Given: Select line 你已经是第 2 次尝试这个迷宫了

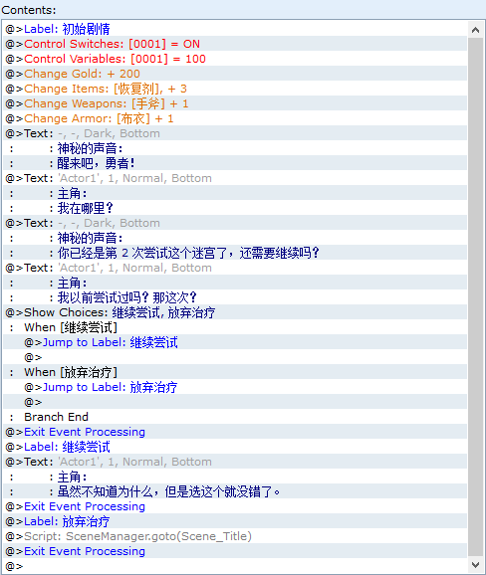Looking at the screenshot, I should pyautogui.click(x=235, y=253).
